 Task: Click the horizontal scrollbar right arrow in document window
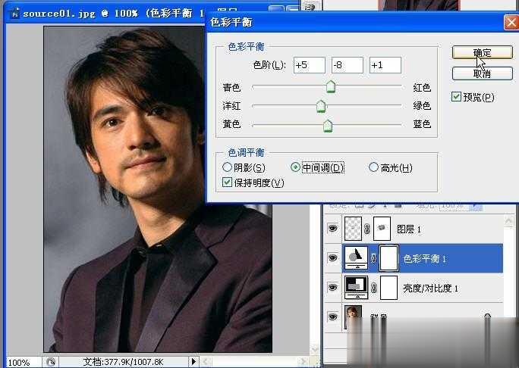[x=304, y=361]
